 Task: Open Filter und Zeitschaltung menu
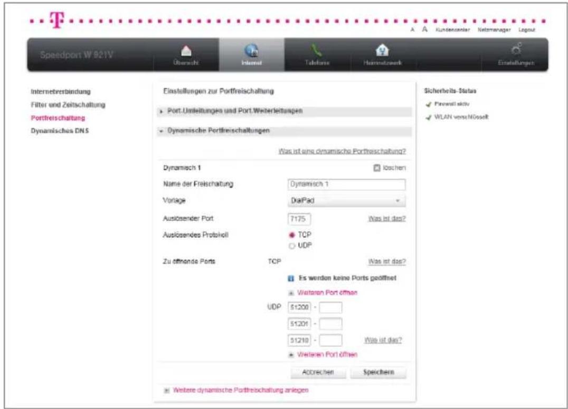pos(68,105)
